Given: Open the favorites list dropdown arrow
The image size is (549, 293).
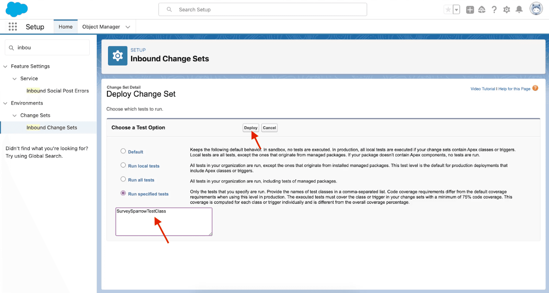Looking at the screenshot, I should click(456, 10).
